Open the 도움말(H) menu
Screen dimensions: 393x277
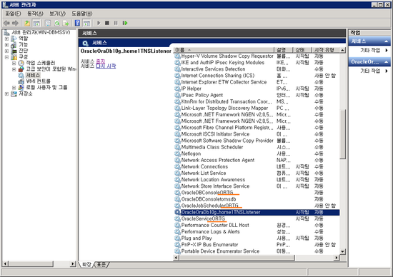(x=82, y=14)
